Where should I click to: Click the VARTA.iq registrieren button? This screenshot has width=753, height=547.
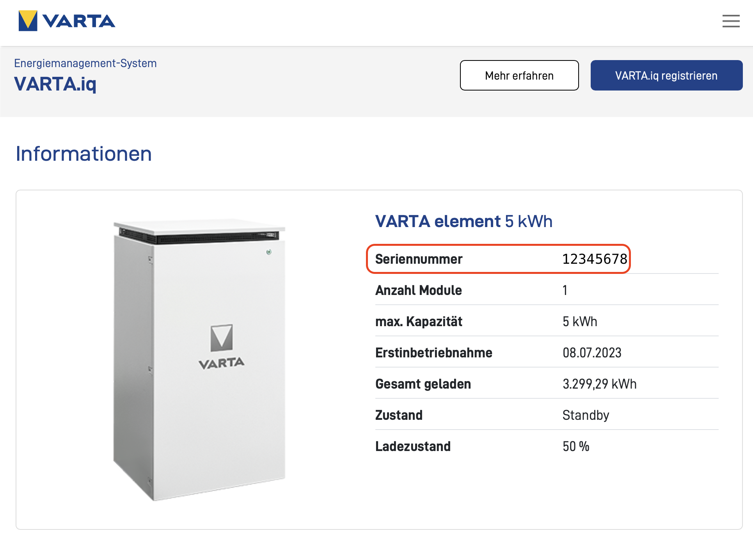coord(666,75)
